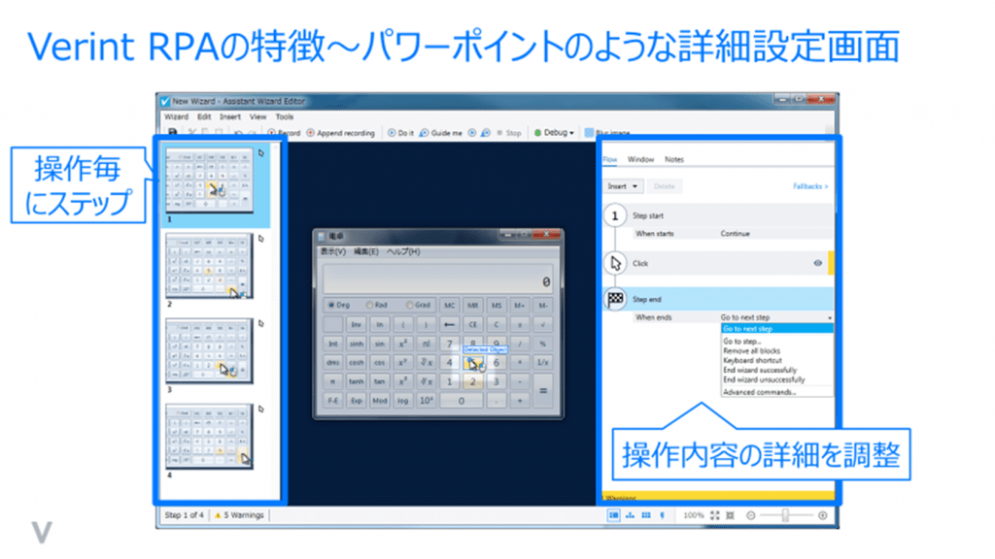Click the calculator equals key
Screen dimensions: 995x559
click(543, 390)
